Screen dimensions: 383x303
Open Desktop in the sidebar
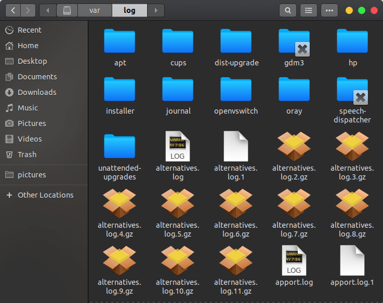click(x=44, y=61)
